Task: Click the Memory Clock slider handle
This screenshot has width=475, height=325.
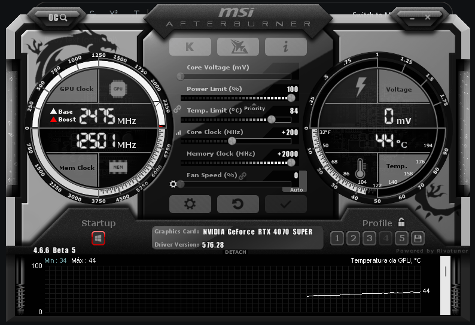Action: (x=291, y=163)
